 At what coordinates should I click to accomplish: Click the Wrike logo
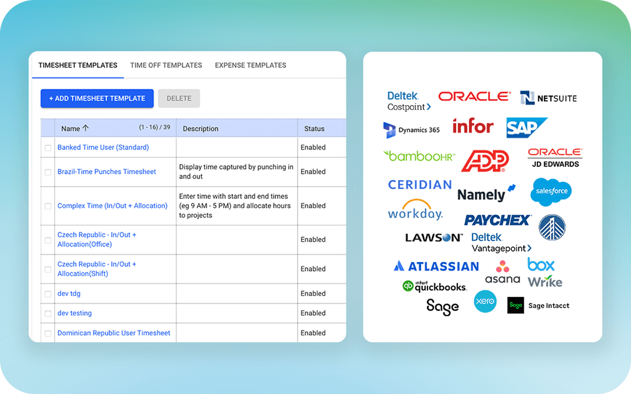coord(545,282)
